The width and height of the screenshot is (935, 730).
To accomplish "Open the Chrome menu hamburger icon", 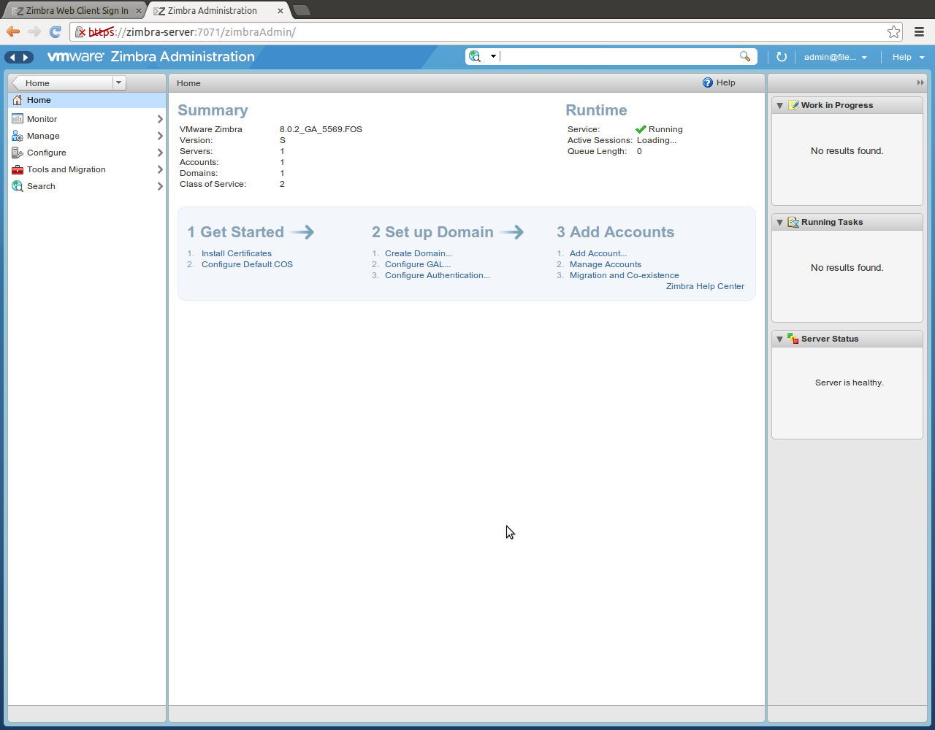I will 920,31.
